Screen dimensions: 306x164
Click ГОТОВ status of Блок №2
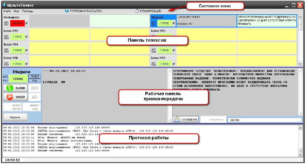point(17,37)
